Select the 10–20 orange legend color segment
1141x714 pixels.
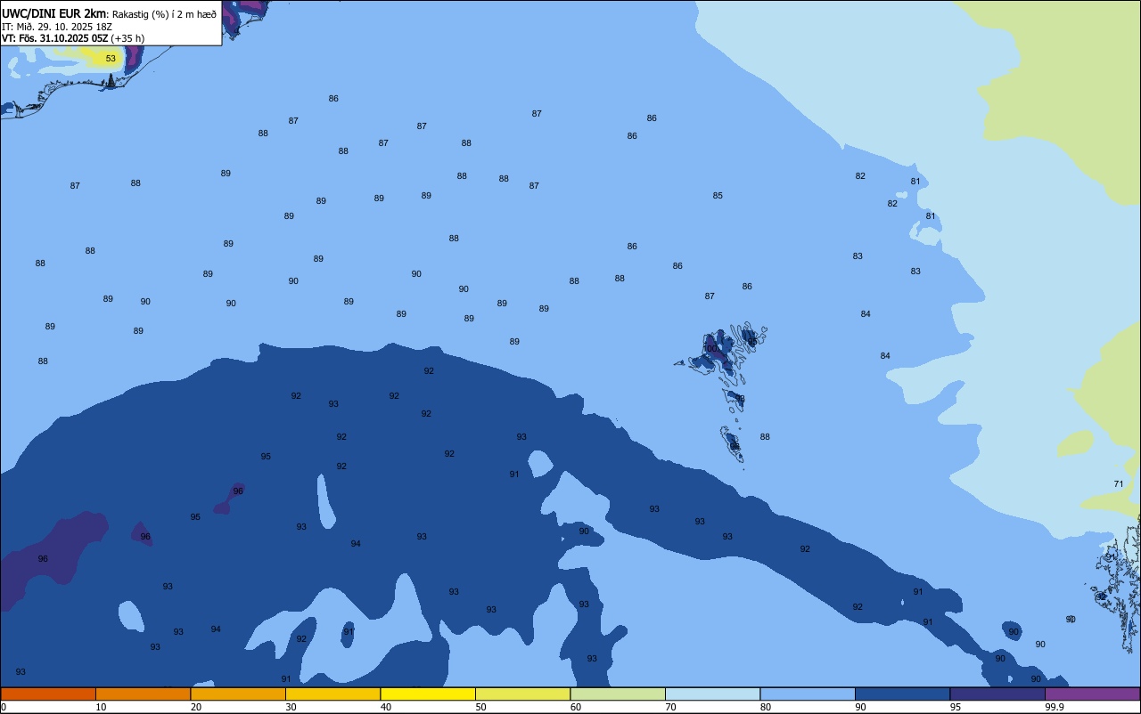pyautogui.click(x=143, y=694)
